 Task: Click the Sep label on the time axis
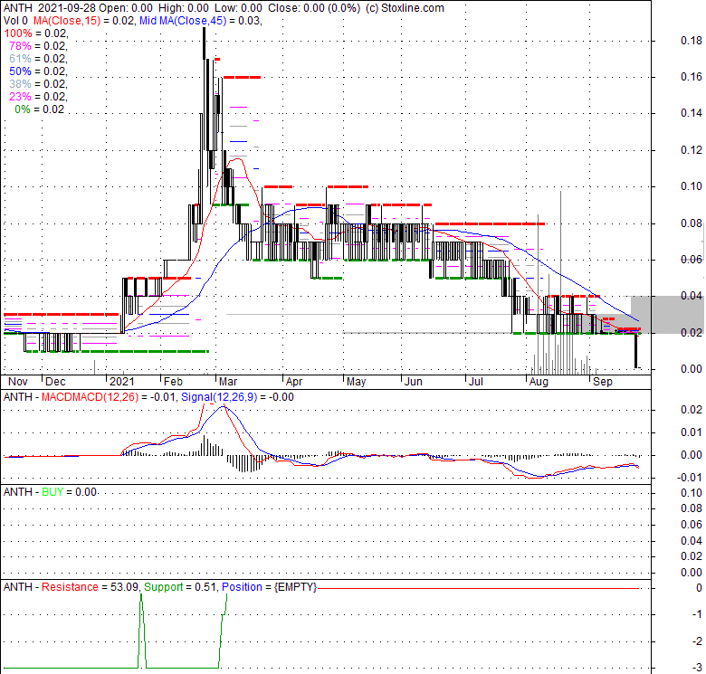click(603, 382)
